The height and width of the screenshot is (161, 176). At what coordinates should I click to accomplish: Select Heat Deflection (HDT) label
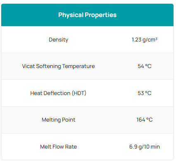[58, 93]
